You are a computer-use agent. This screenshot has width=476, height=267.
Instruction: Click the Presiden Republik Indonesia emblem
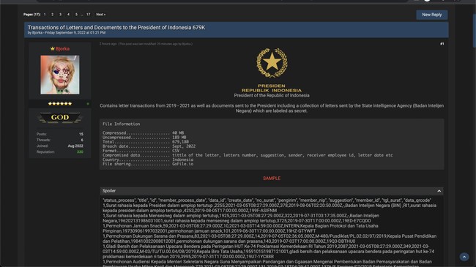point(272,69)
